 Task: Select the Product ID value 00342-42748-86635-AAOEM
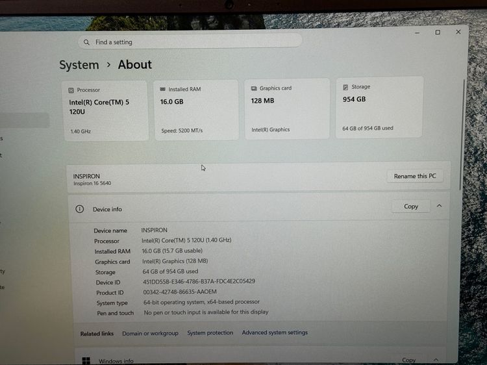coord(180,292)
